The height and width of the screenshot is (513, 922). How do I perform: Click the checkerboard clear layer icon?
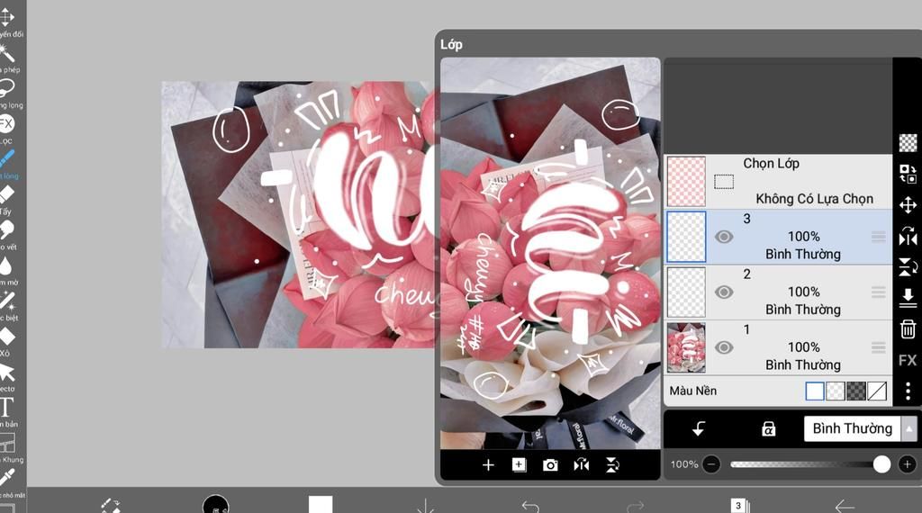coord(908,142)
